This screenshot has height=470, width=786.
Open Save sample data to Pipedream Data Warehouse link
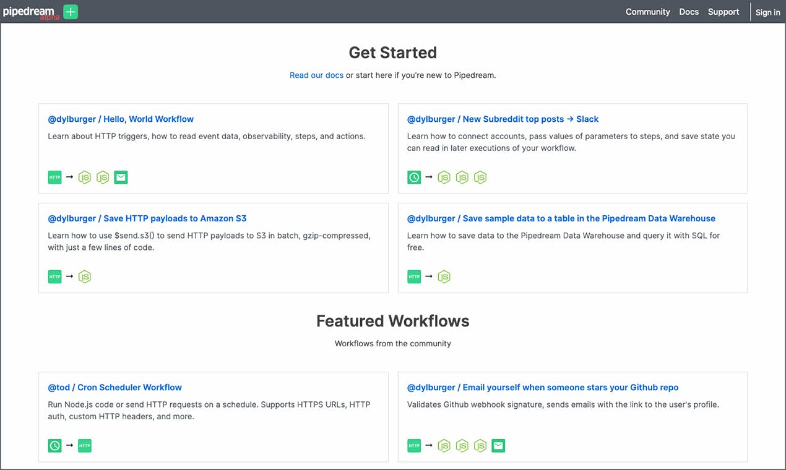[x=561, y=218]
